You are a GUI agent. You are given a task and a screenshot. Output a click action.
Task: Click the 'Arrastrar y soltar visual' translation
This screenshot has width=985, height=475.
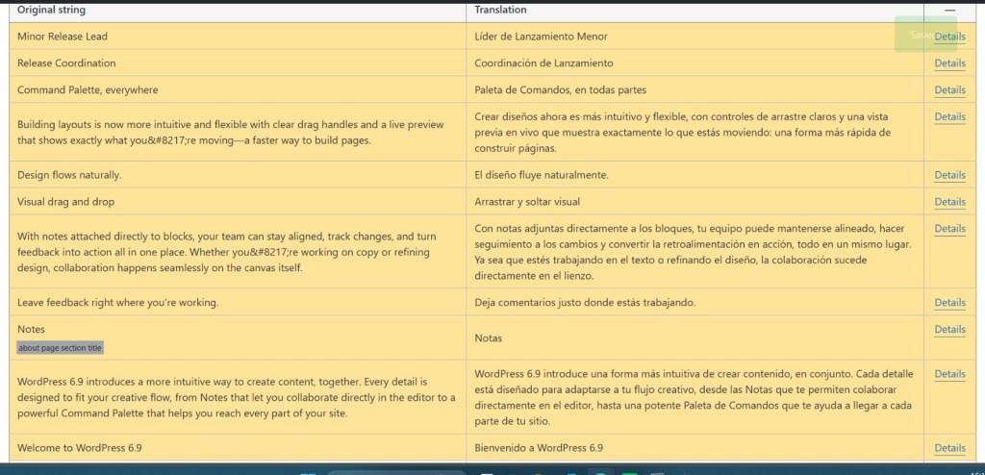pos(527,202)
